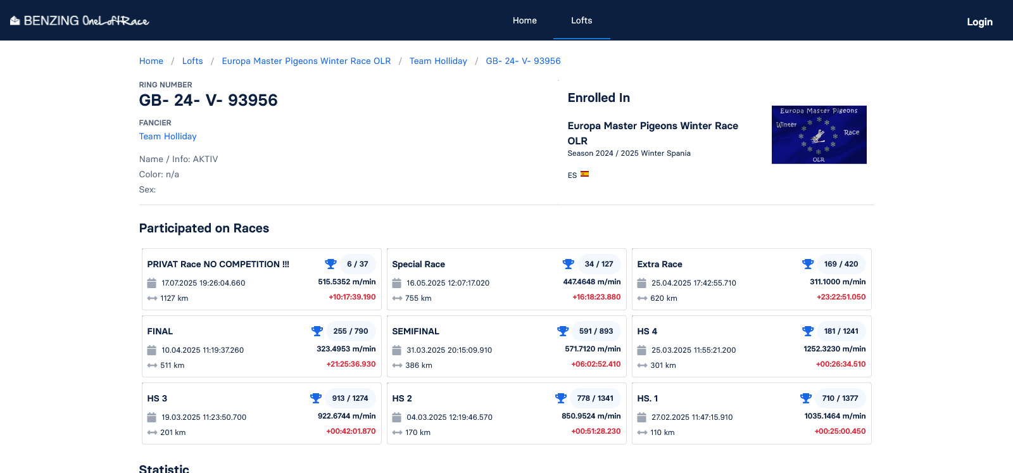Click the distance arrow icon on HS 2 card

[x=397, y=432]
